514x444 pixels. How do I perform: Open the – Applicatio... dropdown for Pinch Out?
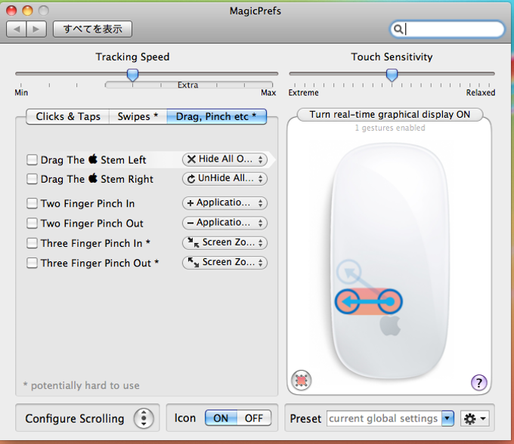click(225, 223)
